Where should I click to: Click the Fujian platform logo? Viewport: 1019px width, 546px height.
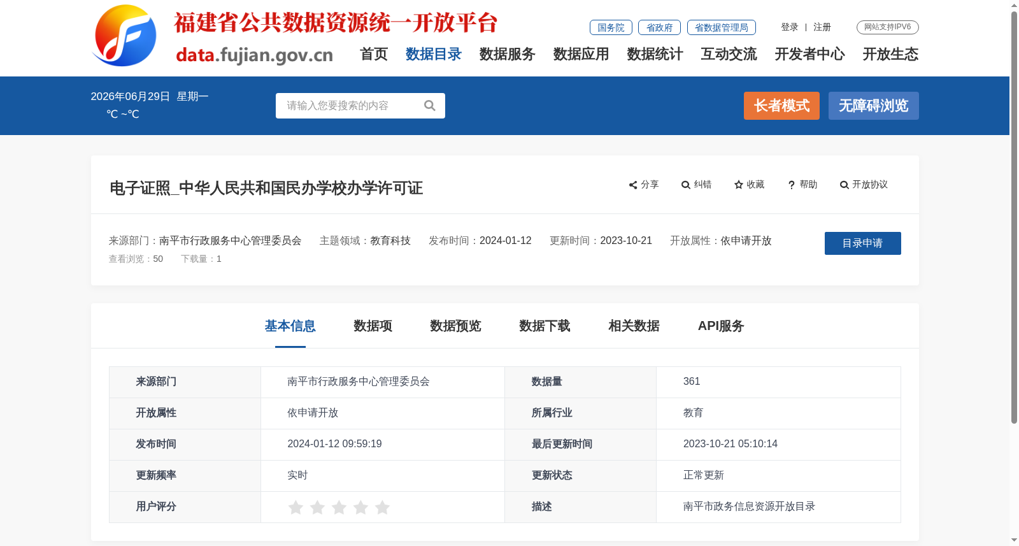click(125, 36)
